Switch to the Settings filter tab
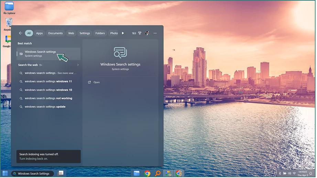Image resolution: width=317 pixels, height=178 pixels. pyautogui.click(x=85, y=33)
